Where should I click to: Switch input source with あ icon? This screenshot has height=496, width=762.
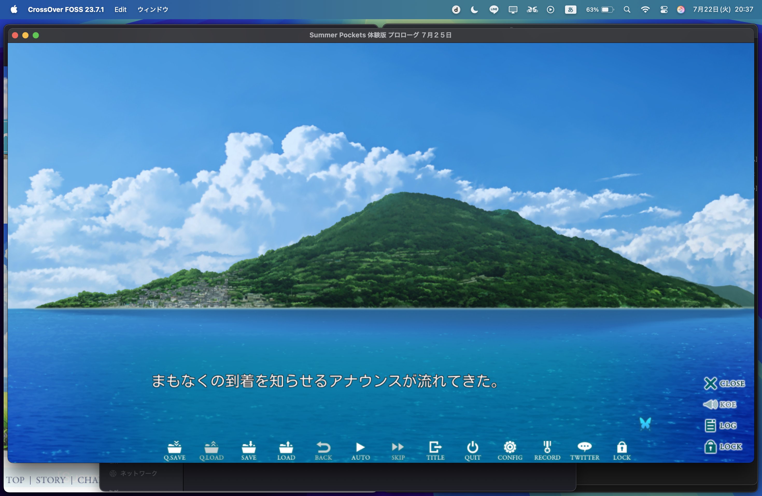click(570, 10)
